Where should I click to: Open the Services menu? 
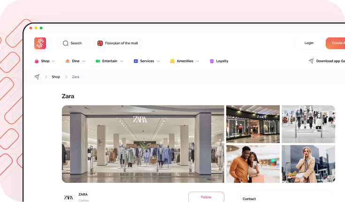pyautogui.click(x=147, y=61)
